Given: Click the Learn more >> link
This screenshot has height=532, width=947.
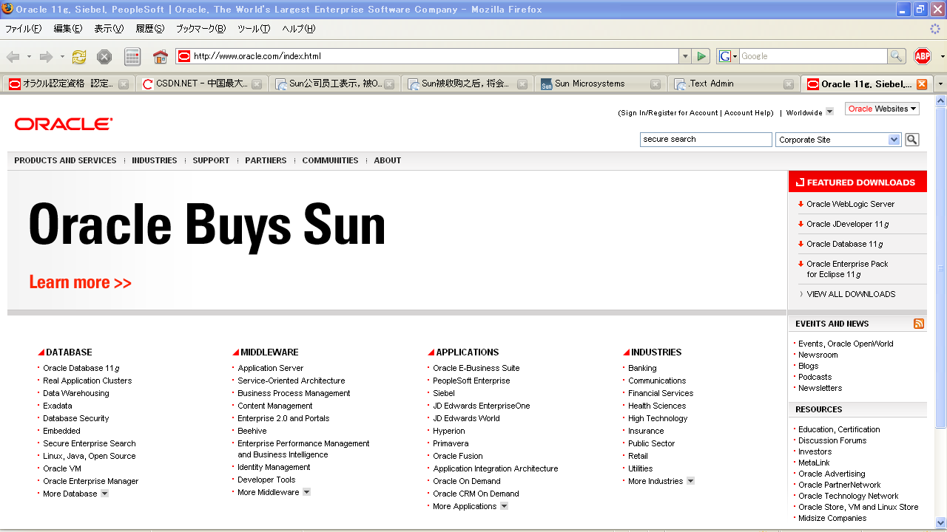Looking at the screenshot, I should coord(81,282).
